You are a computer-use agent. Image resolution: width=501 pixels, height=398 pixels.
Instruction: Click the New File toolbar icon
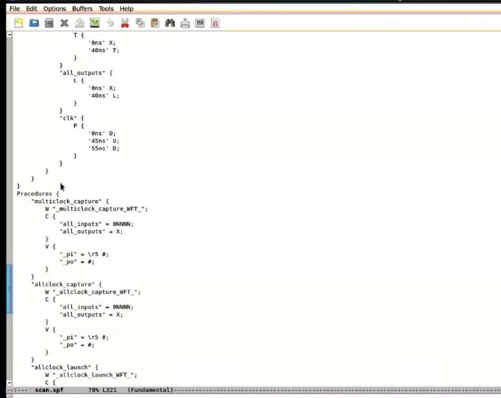(x=19, y=23)
